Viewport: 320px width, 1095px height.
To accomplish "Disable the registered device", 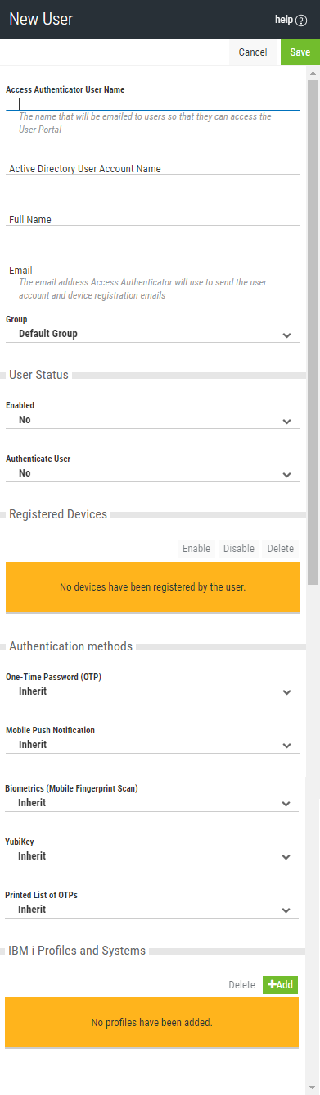I will pos(239,549).
